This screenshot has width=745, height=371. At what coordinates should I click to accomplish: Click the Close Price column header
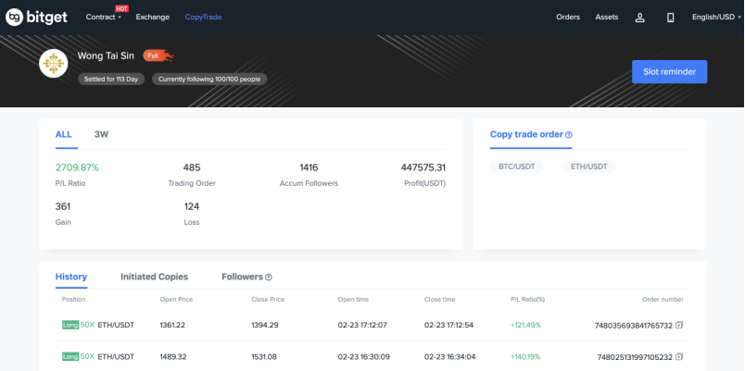click(268, 300)
